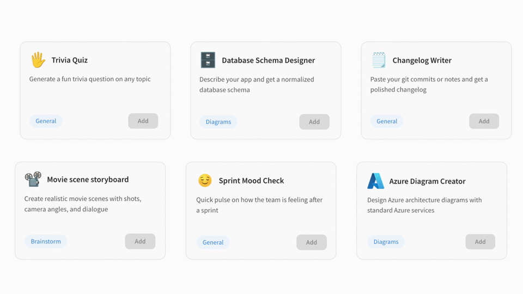Click the General tag on Changelog Writer
523x294 pixels.
pos(387,121)
